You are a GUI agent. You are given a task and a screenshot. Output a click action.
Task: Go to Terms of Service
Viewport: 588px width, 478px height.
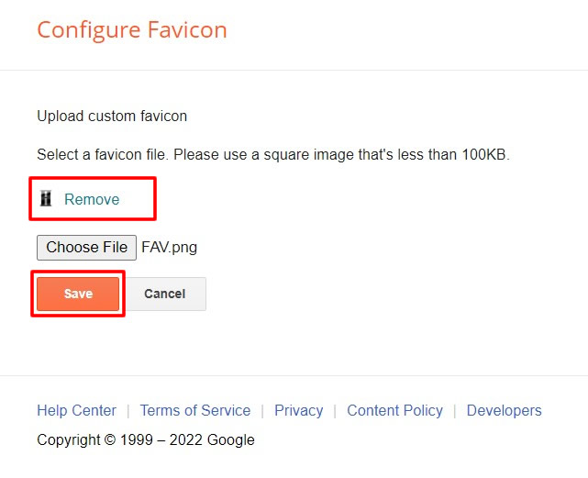click(194, 410)
